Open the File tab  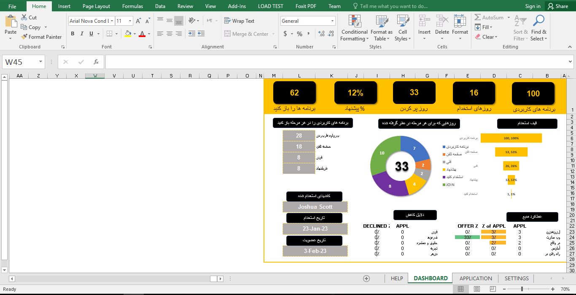[x=12, y=6]
